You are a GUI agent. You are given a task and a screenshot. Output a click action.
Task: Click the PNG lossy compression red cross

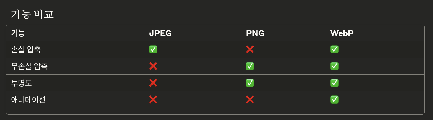pos(250,50)
